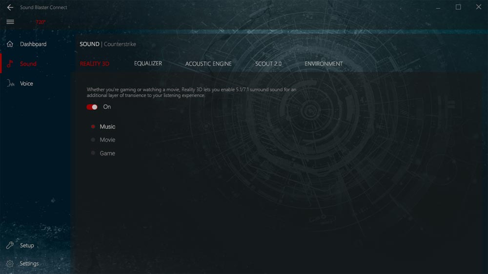Toggle the Reality 3D On switch
Screen dimensions: 488x274
92,107
